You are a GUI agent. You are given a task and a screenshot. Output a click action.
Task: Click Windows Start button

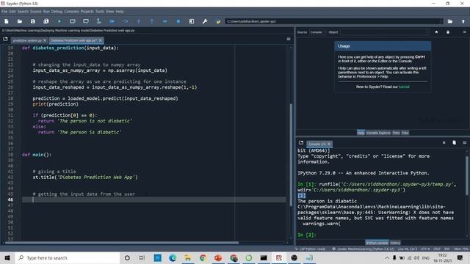(7, 257)
